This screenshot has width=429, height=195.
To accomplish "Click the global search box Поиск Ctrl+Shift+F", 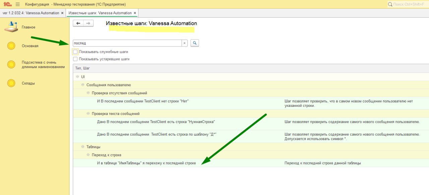I will (x=408, y=4).
